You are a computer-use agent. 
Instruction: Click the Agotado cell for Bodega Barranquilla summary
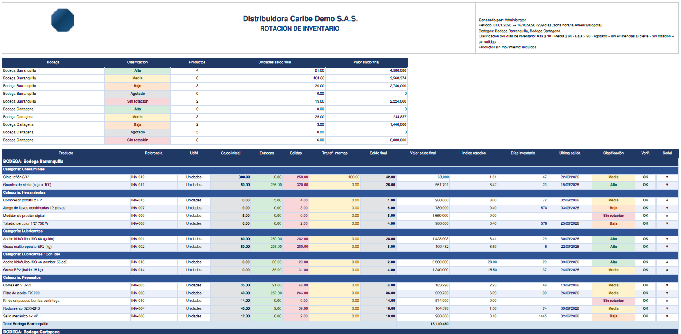(137, 94)
